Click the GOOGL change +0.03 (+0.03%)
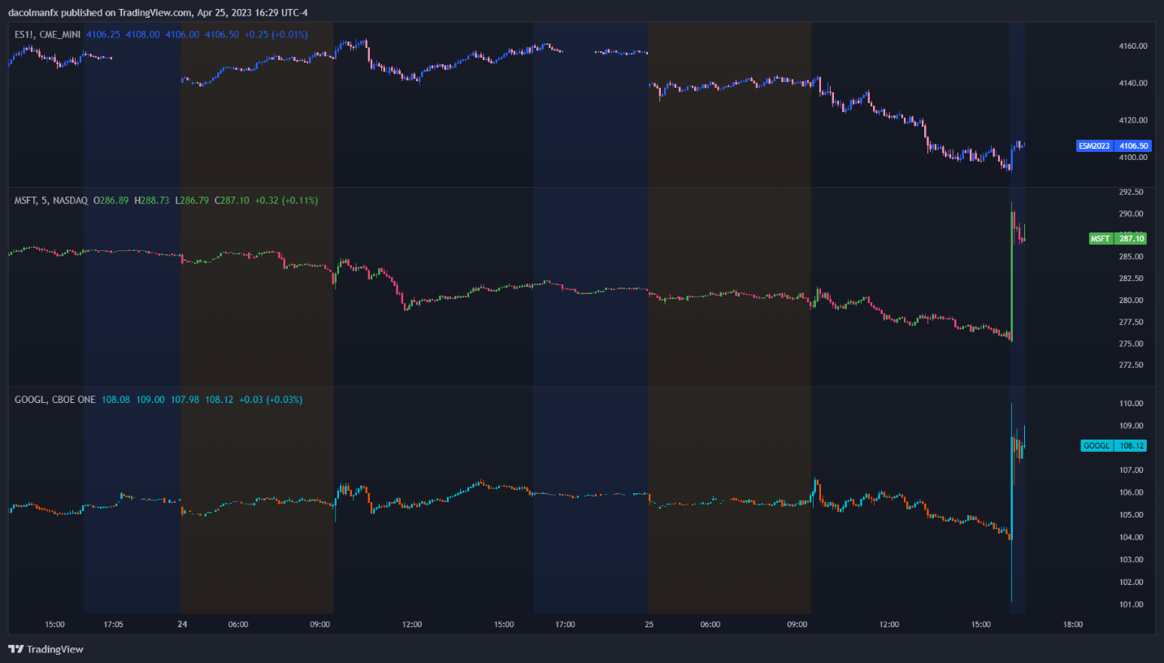Viewport: 1164px width, 663px height. (x=271, y=399)
